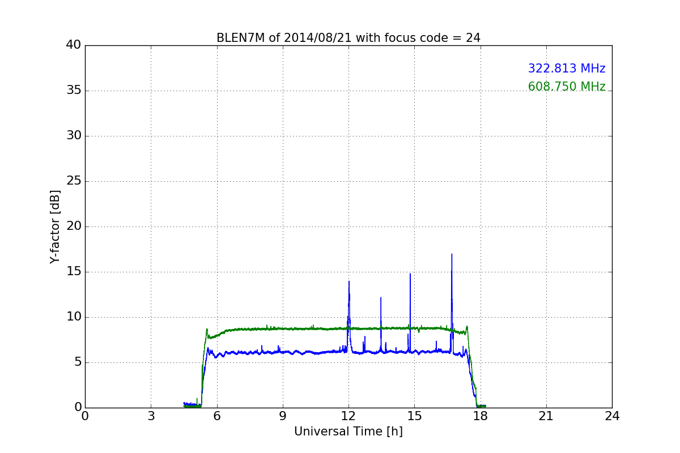Image resolution: width=680 pixels, height=453 pixels.
Task: Click the y-axis tick label 25
Action: (74, 181)
